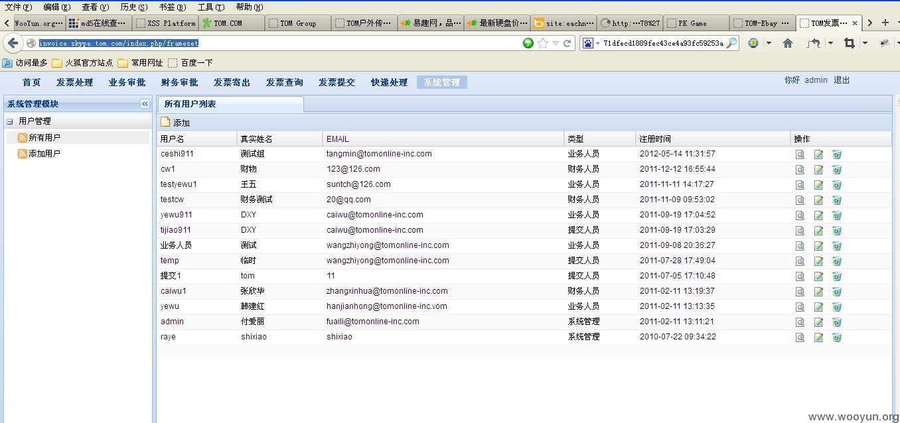View details of user cw1
The image size is (900, 423).
(x=800, y=170)
